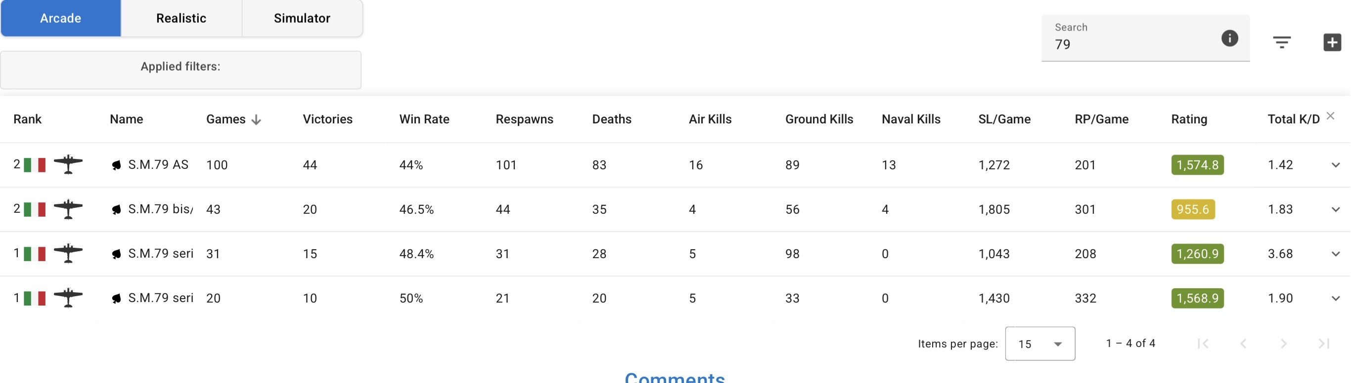This screenshot has height=383, width=1351.
Task: Click the green 1,574.8 rating badge
Action: [x=1197, y=165]
